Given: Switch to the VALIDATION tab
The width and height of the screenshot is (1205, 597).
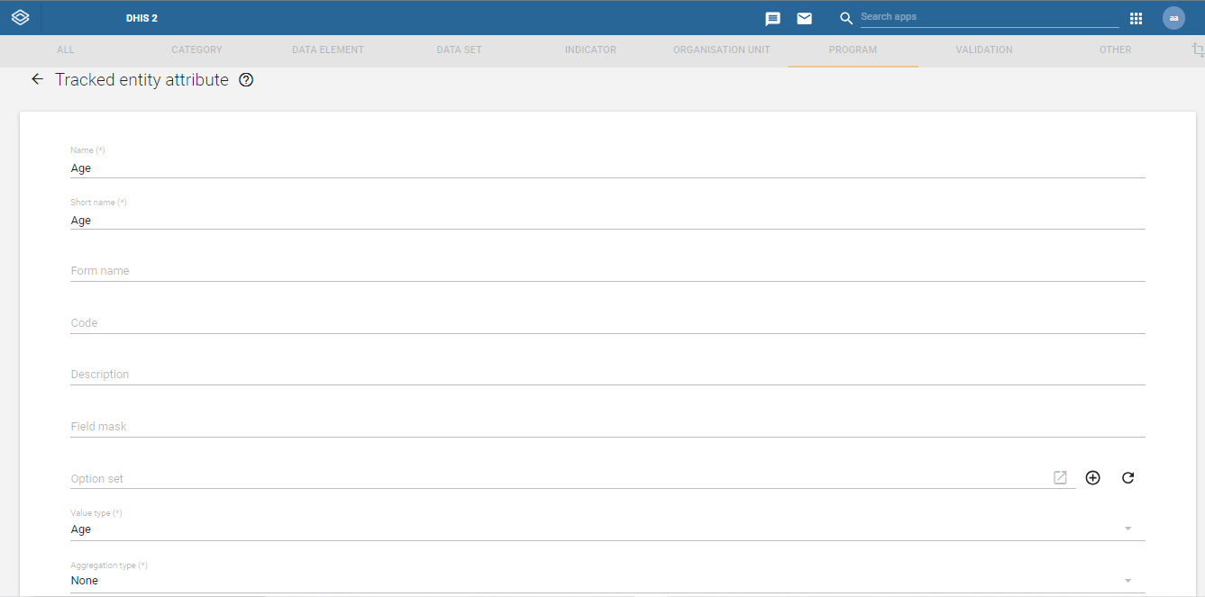Looking at the screenshot, I should coord(984,50).
